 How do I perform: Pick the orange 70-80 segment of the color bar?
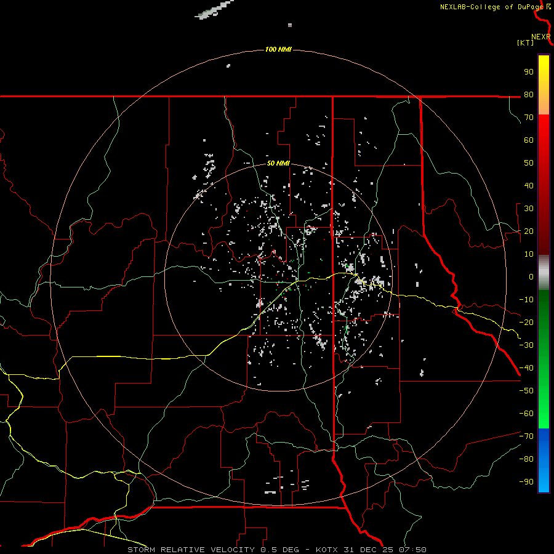click(544, 104)
